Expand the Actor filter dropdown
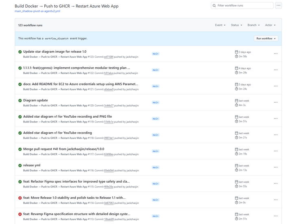This screenshot has width=305, height=224. click(270, 25)
